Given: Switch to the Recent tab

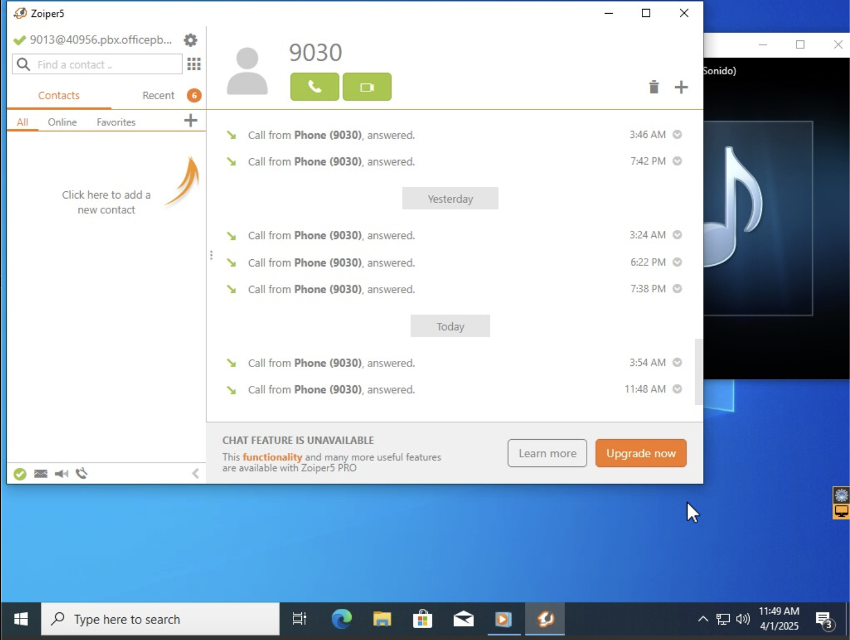Looking at the screenshot, I should [x=158, y=95].
